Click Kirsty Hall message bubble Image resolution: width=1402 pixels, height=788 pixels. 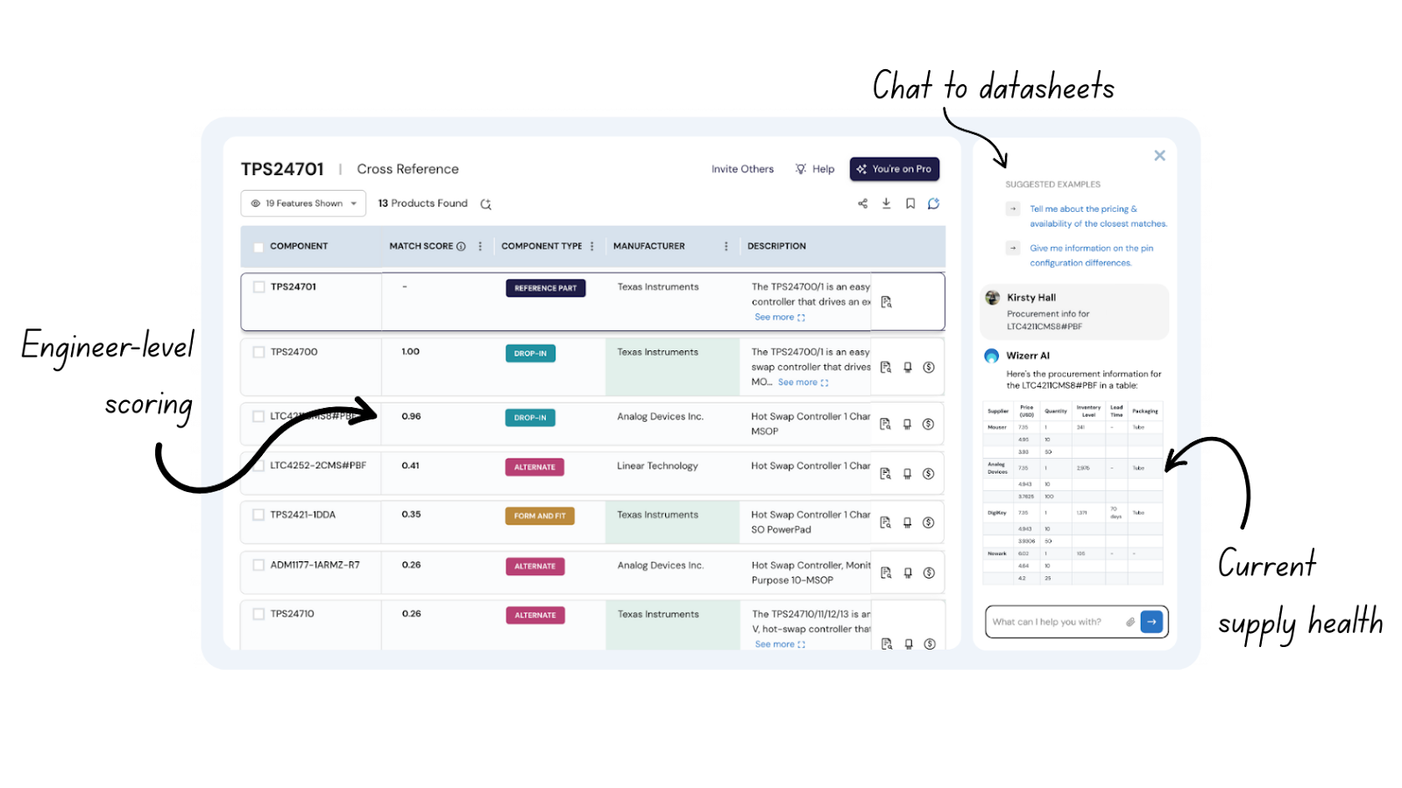click(x=1074, y=312)
